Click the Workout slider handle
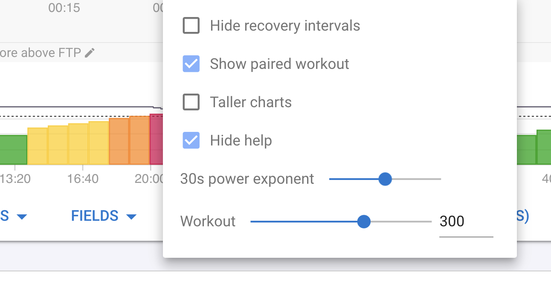Screen dimensions: 551x285 pyautogui.click(x=364, y=222)
